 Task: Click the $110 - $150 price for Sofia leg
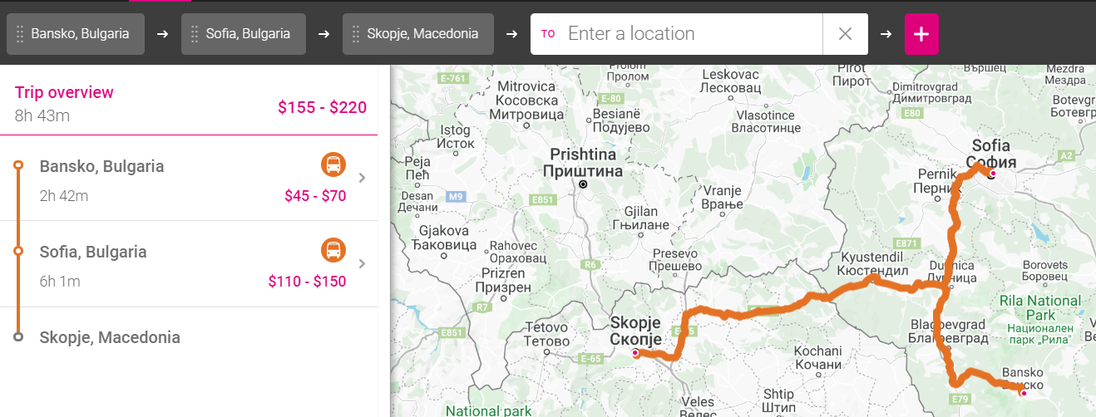[307, 282]
